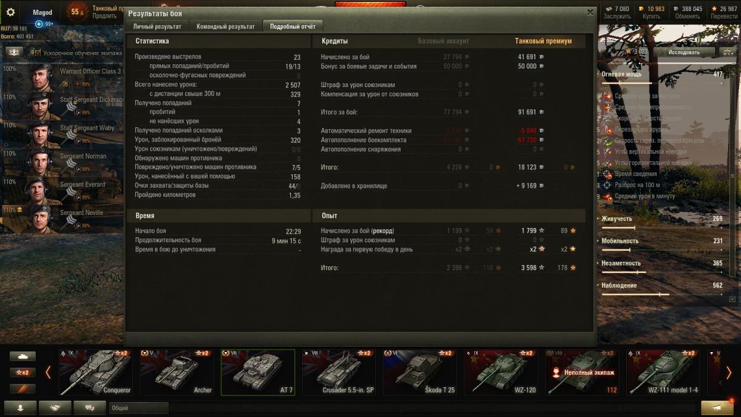741x417 pixels.
Task: Open the notification center button at the bottom right
Action: click(x=718, y=408)
